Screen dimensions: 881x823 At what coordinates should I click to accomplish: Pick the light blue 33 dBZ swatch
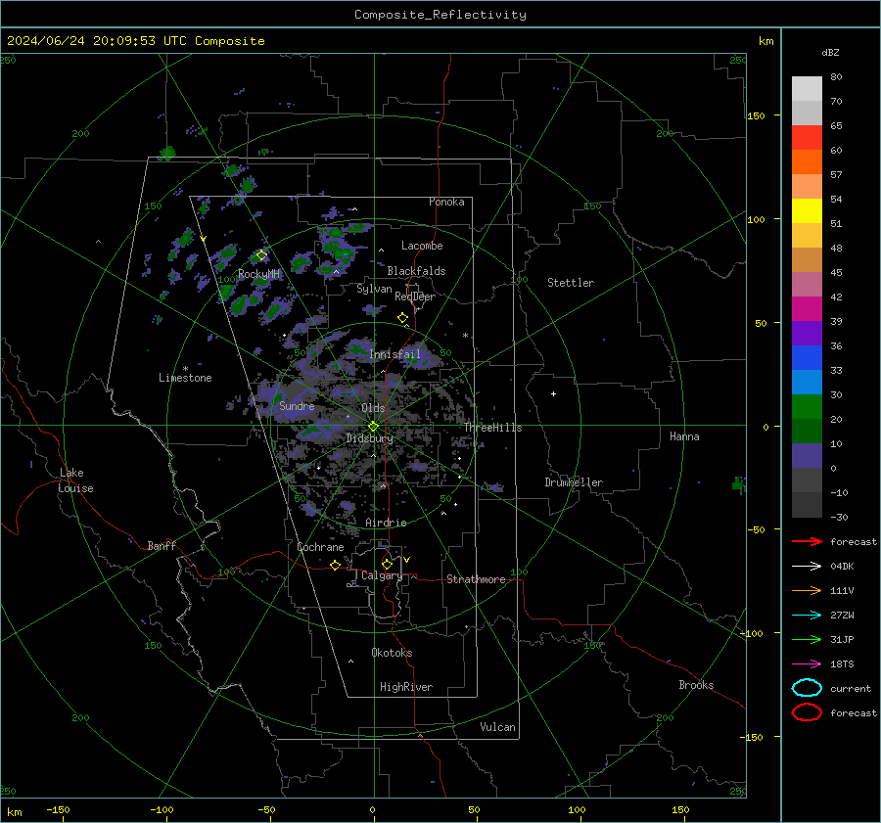[x=807, y=382]
